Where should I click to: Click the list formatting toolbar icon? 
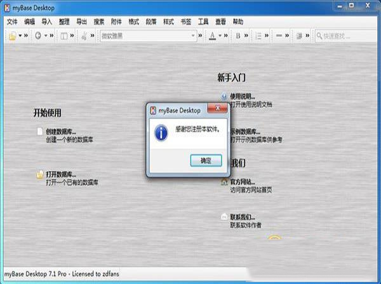coord(258,35)
